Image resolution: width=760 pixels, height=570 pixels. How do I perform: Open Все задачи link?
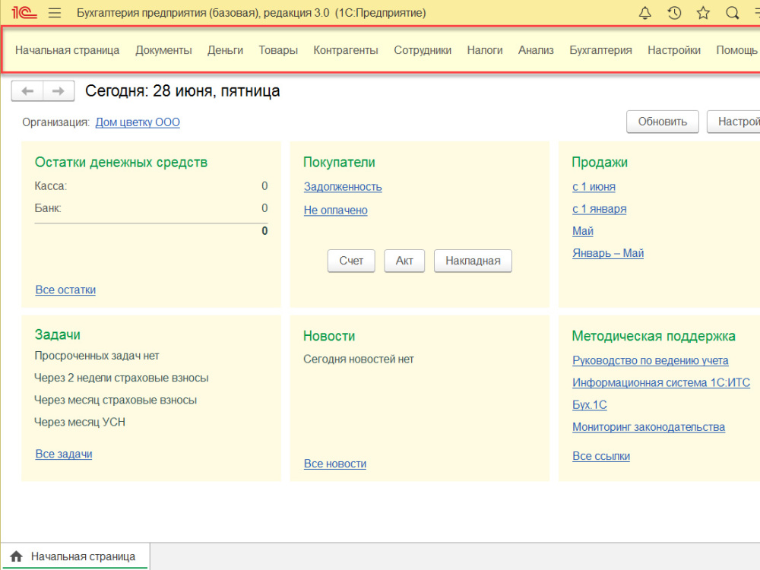point(64,454)
